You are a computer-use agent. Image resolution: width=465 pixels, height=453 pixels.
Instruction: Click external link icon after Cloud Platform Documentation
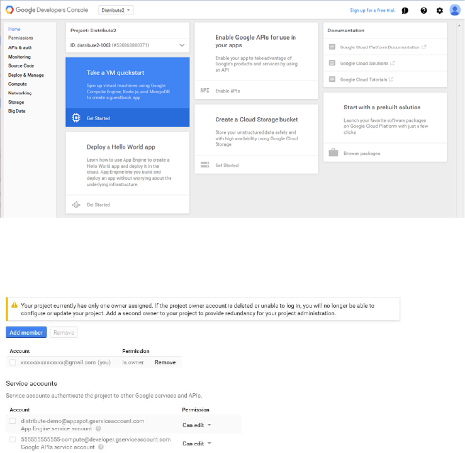click(x=424, y=47)
